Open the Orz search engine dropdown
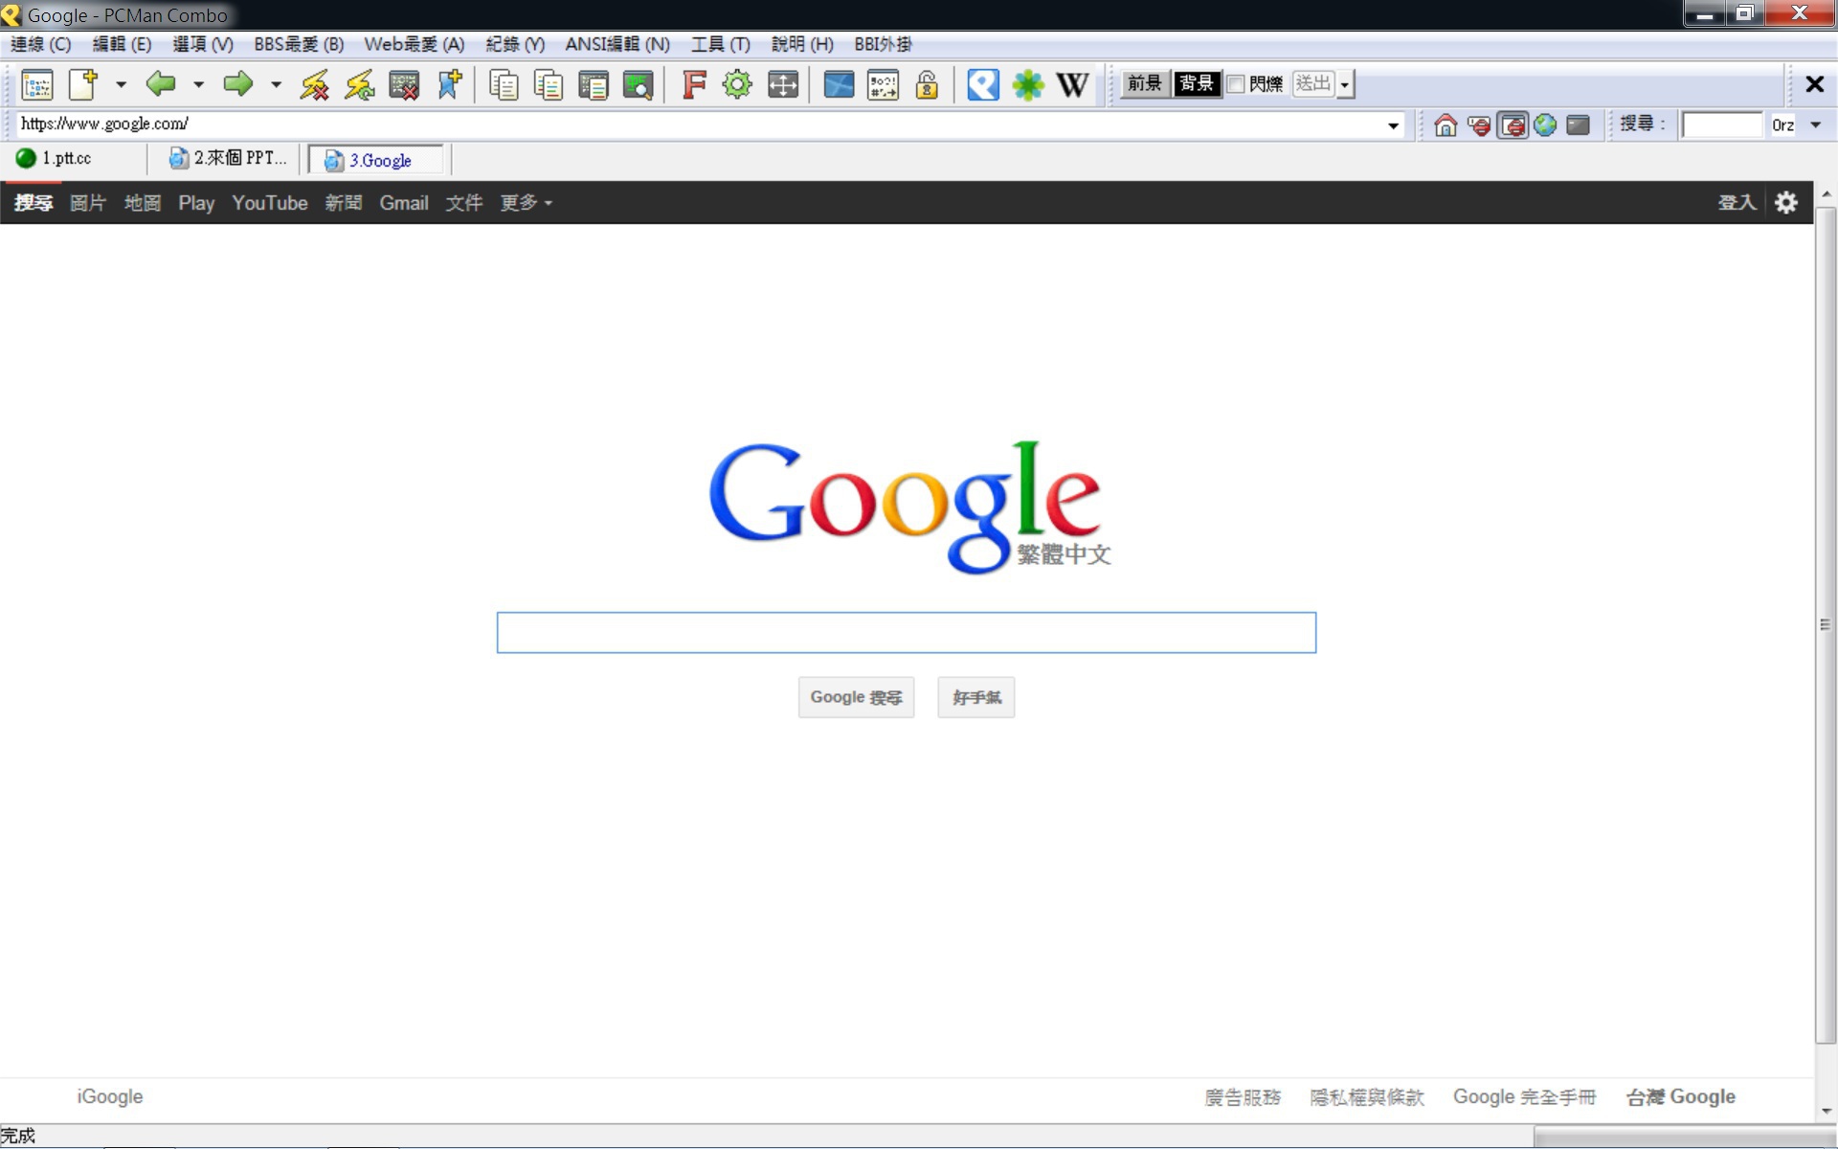 pos(1816,125)
